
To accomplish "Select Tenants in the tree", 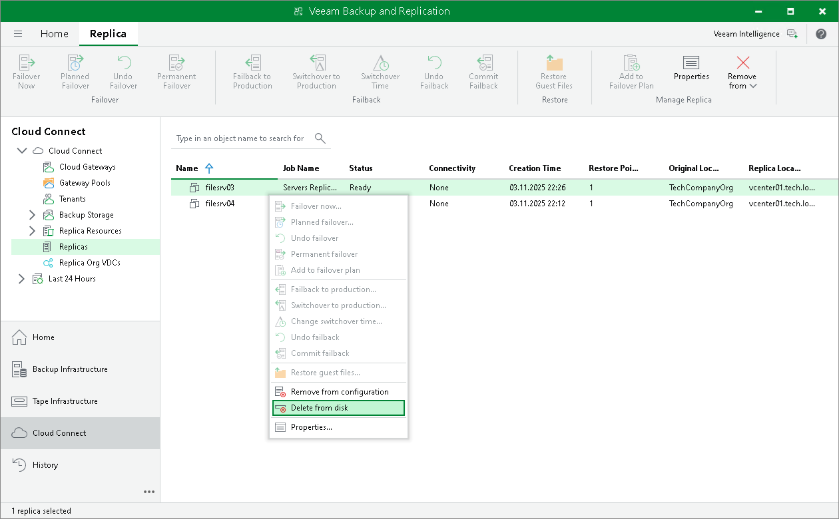I will click(72, 199).
